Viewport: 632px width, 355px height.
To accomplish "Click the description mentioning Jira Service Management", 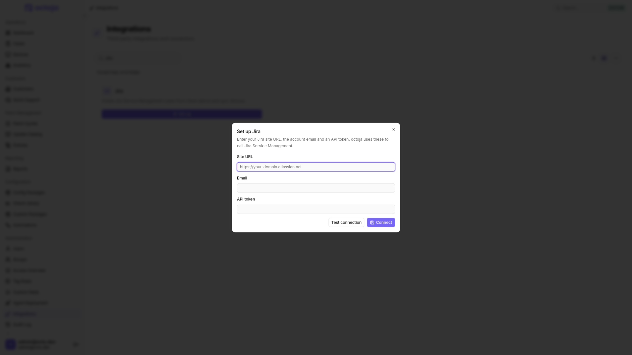I will pos(313,143).
